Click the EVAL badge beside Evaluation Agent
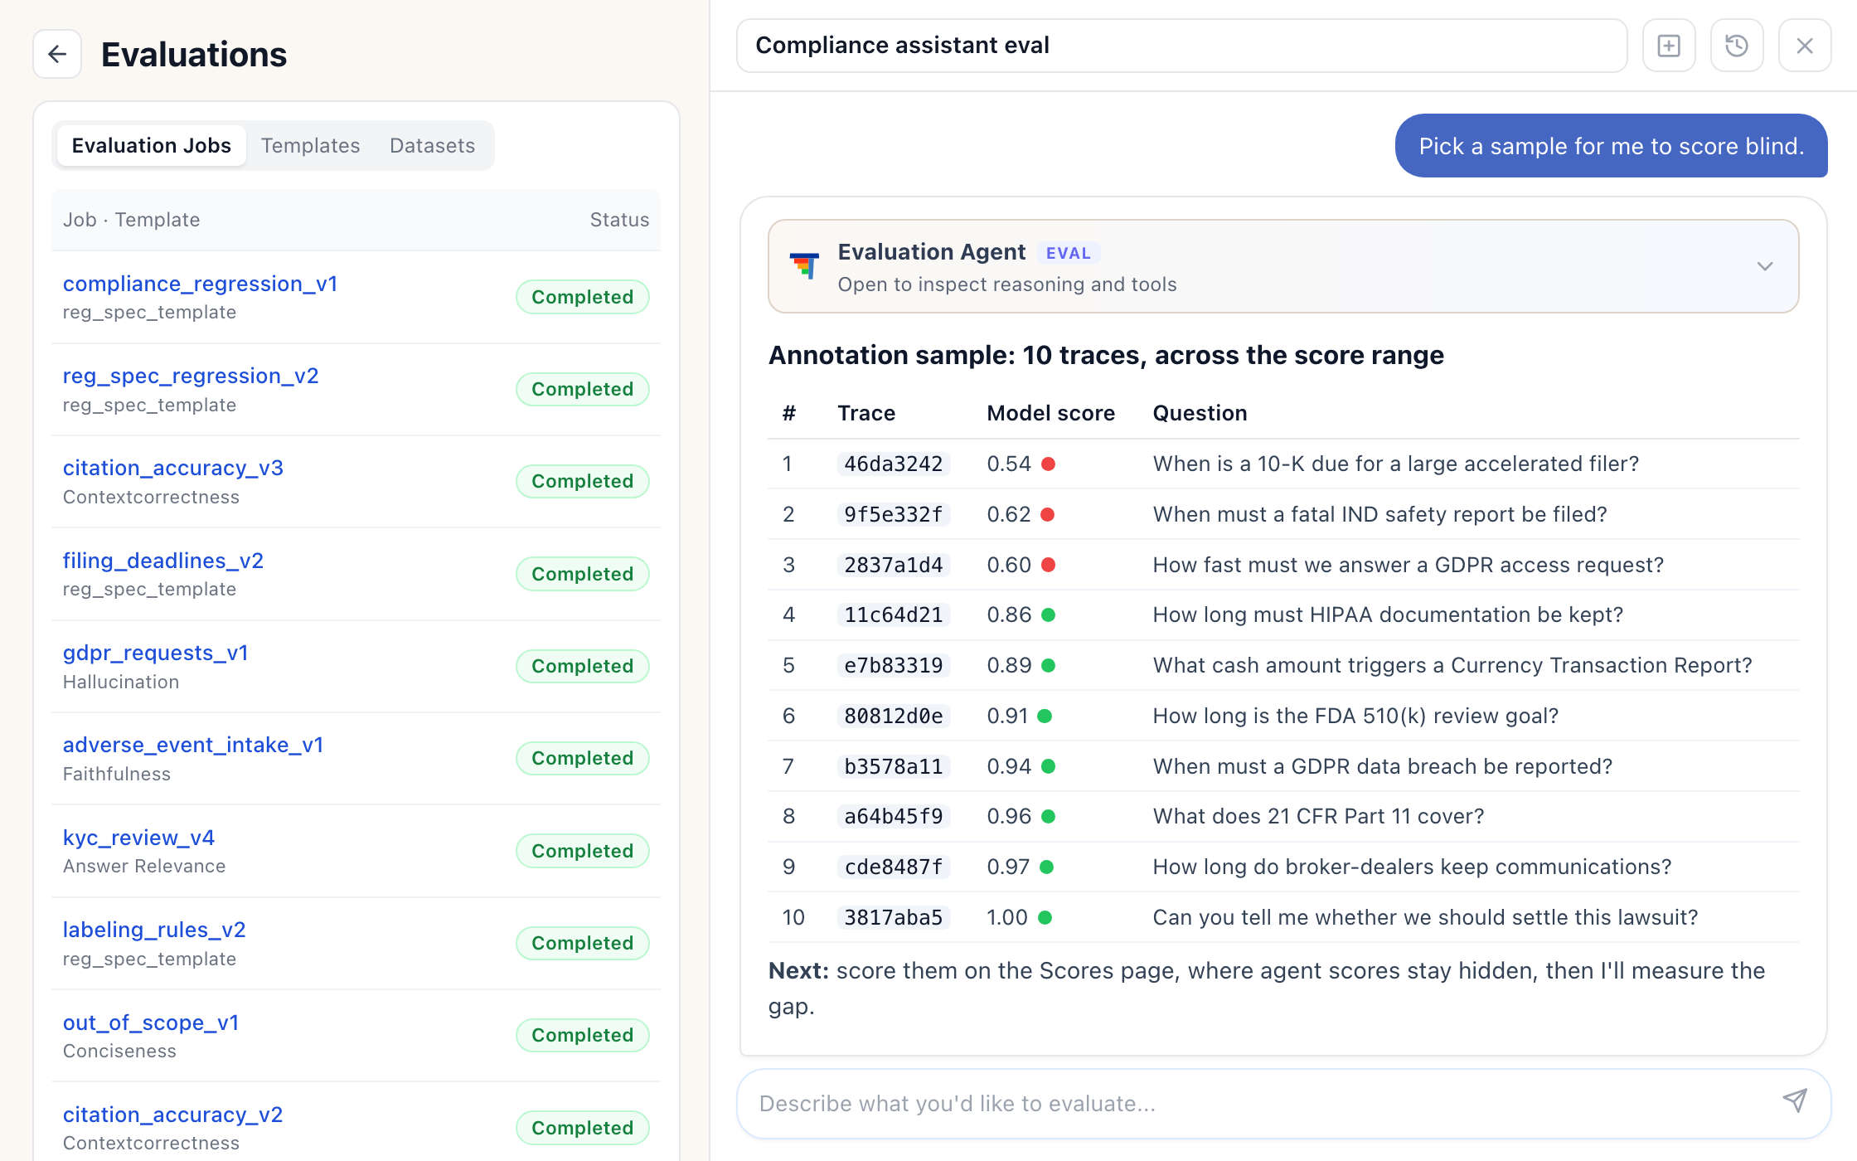Screen dimensions: 1857x1161 pyautogui.click(x=1068, y=253)
